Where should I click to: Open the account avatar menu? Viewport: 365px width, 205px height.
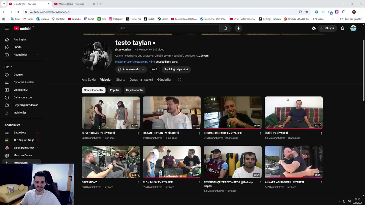[x=353, y=28]
